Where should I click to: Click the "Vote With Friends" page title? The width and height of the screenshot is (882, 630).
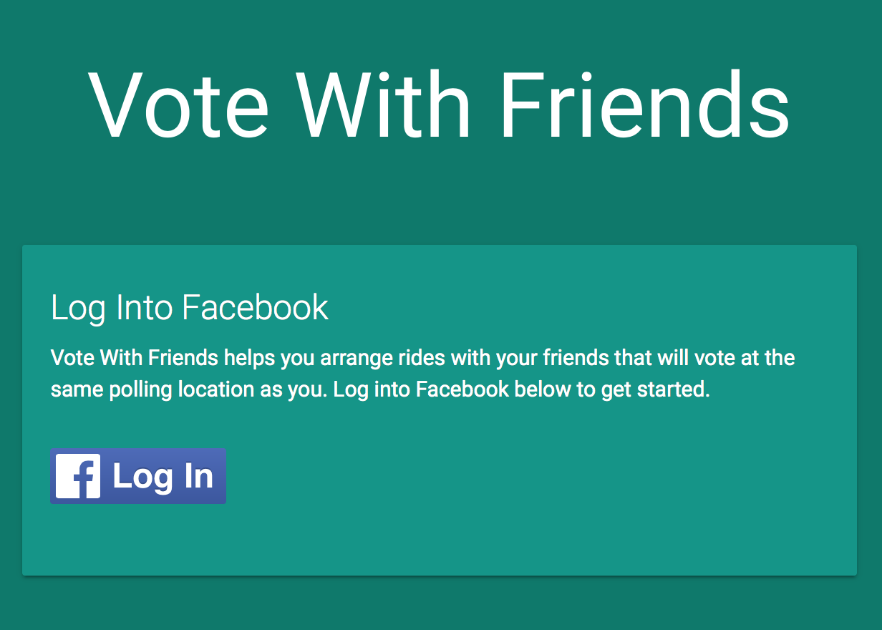click(x=440, y=105)
